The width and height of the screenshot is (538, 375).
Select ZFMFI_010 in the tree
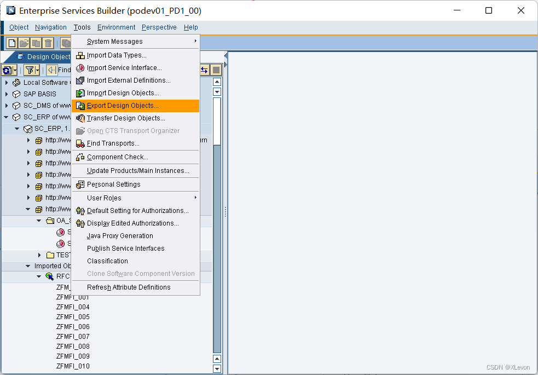[73, 366]
